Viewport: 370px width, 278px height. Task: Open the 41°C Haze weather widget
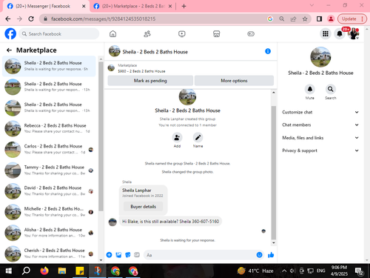255,271
